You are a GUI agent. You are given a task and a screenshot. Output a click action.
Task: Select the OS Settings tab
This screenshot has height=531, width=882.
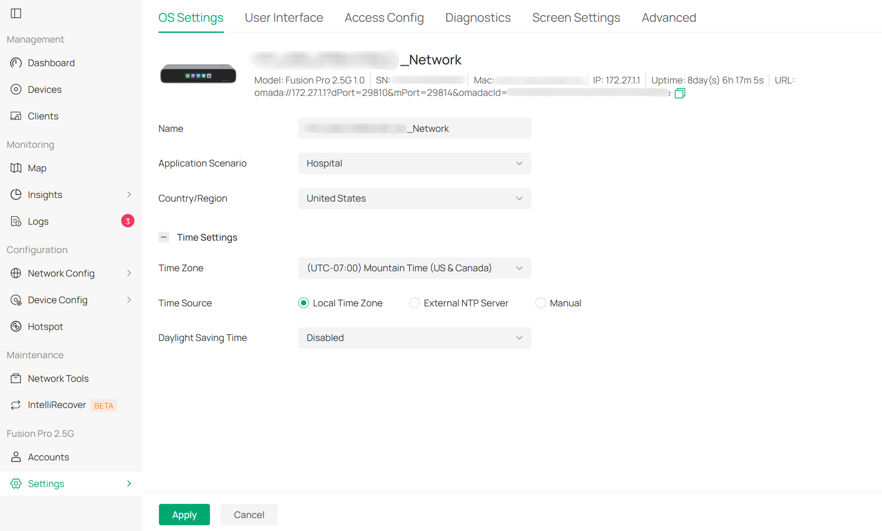click(191, 18)
